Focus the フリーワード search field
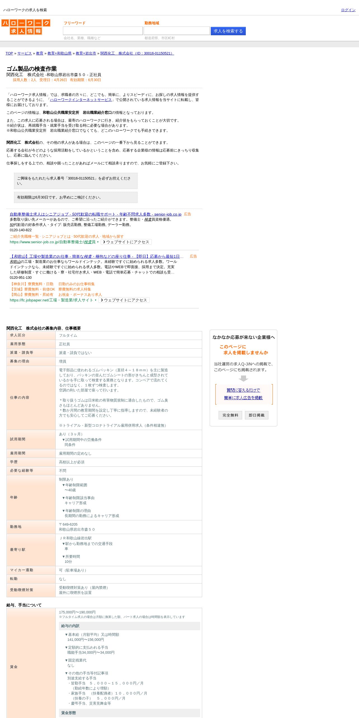The height and width of the screenshot is (718, 359). click(103, 31)
